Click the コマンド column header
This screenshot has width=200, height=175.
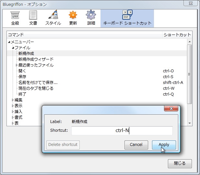[x=84, y=35]
